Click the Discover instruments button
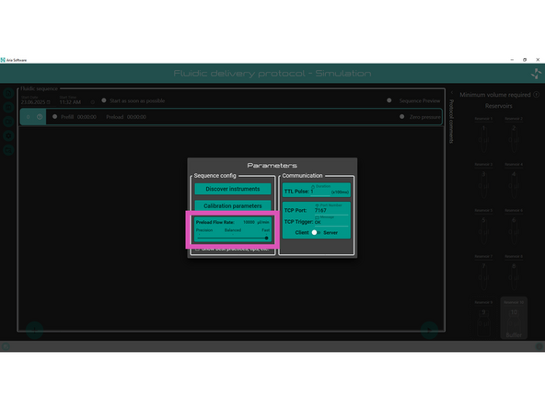 point(233,189)
